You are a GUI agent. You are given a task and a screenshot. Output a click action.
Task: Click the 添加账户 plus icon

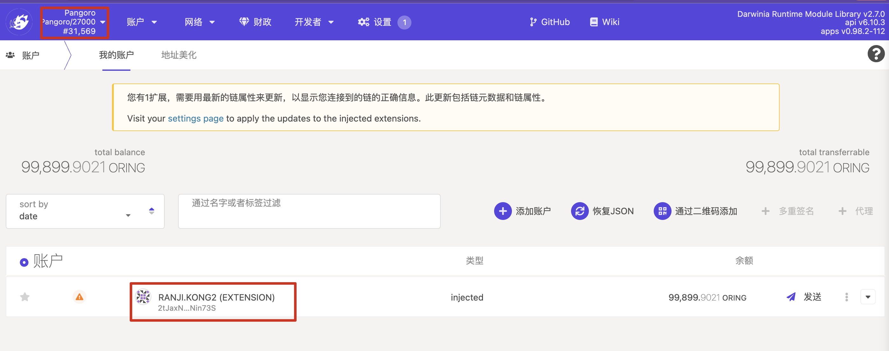tap(503, 211)
